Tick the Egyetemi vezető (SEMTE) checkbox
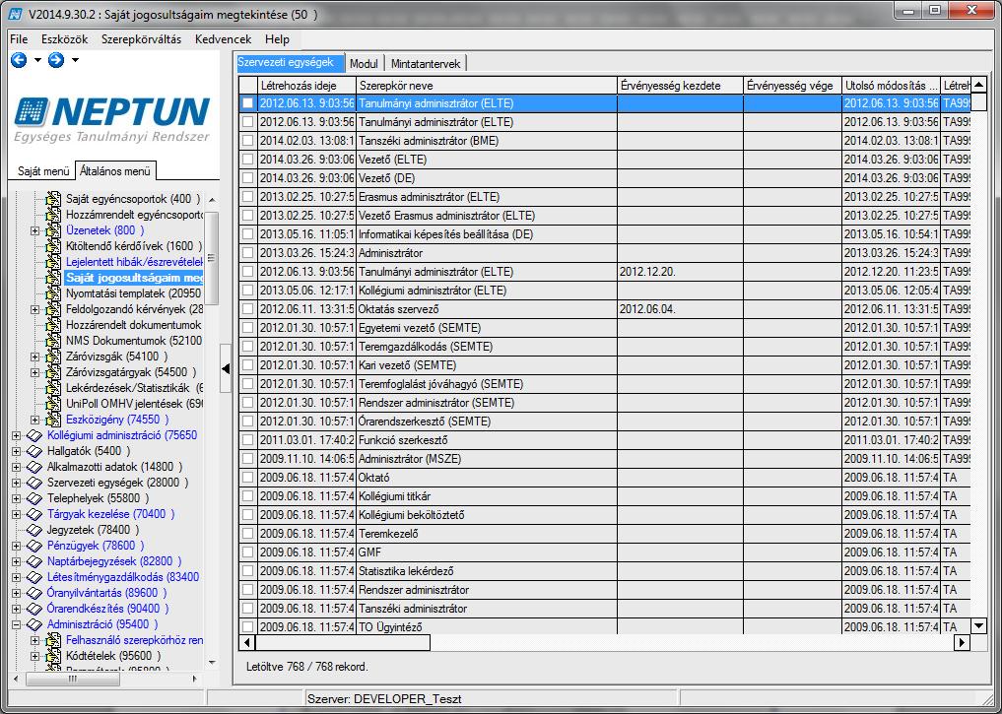1002x714 pixels. pos(247,328)
